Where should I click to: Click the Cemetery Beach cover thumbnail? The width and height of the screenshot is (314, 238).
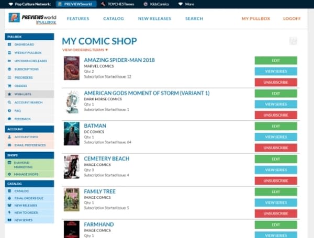pyautogui.click(x=72, y=166)
